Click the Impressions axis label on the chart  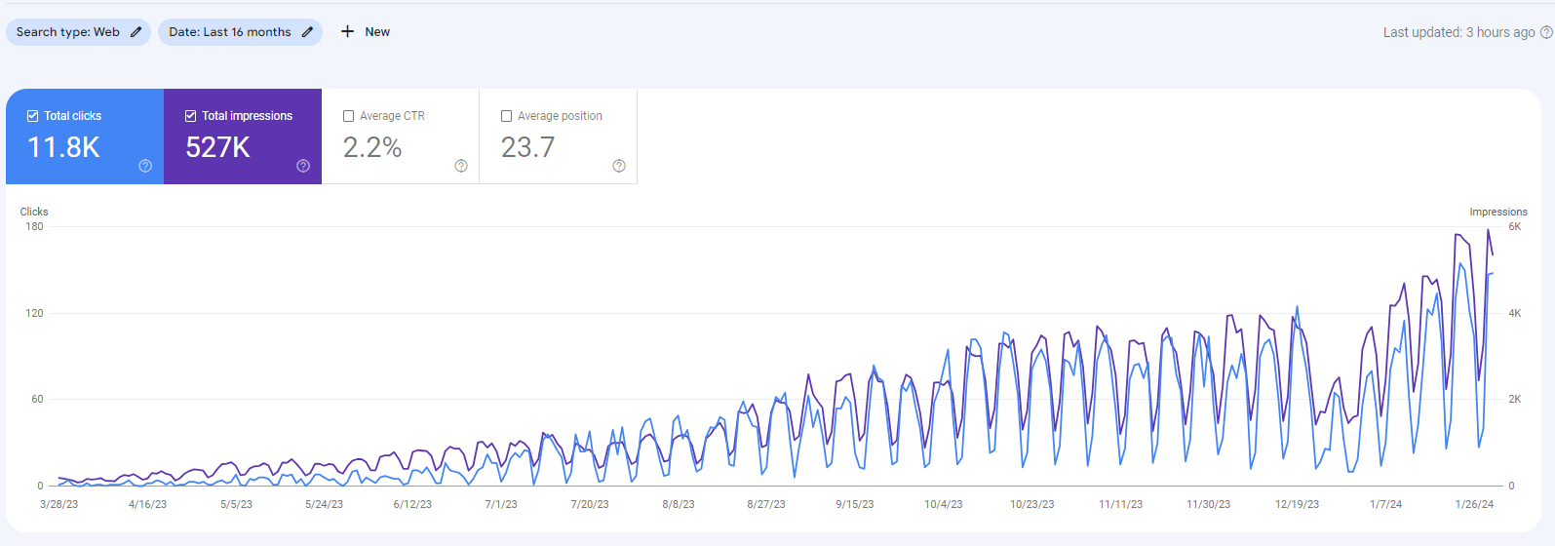tap(1497, 212)
